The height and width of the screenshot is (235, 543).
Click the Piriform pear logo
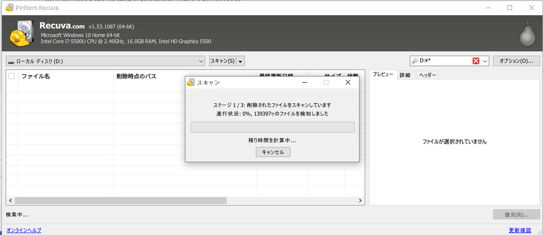pos(527,34)
